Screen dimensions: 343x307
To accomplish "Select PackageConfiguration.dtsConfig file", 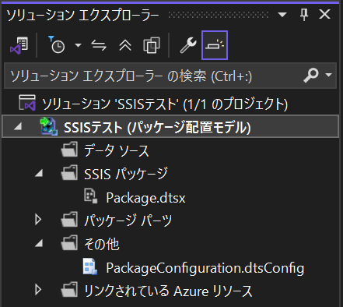I will tap(205, 268).
